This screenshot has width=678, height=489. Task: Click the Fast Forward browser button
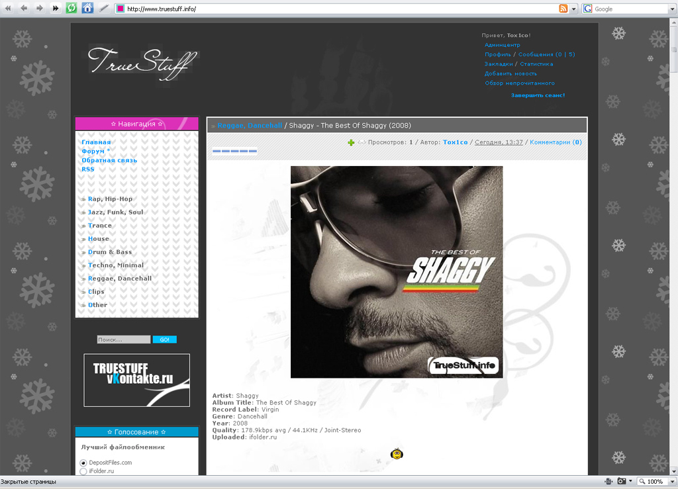(x=56, y=8)
